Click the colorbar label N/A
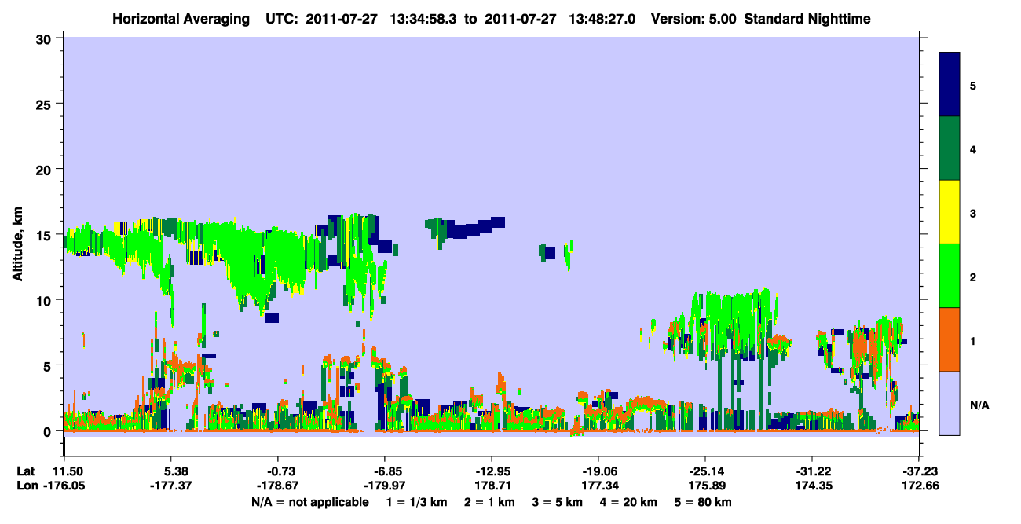The width and height of the screenshot is (1021, 524). (x=979, y=405)
